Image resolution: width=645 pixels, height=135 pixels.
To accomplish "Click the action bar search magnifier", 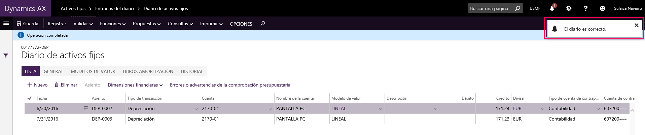I will tap(263, 24).
